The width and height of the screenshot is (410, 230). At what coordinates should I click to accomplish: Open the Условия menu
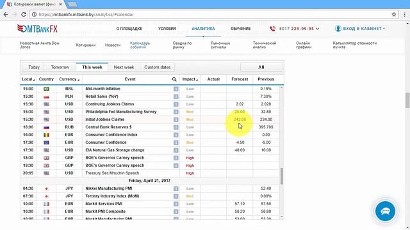coord(167,29)
